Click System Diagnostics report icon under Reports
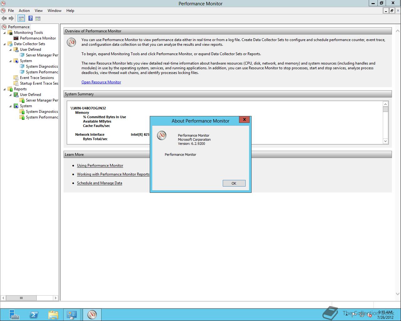This screenshot has height=321, width=401. [22, 112]
